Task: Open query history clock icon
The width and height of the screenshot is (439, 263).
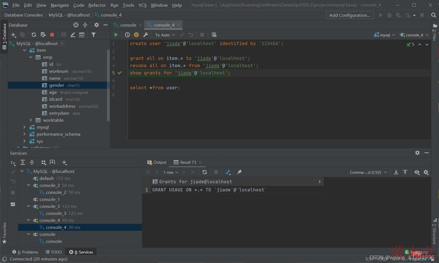Action: pyautogui.click(x=127, y=35)
